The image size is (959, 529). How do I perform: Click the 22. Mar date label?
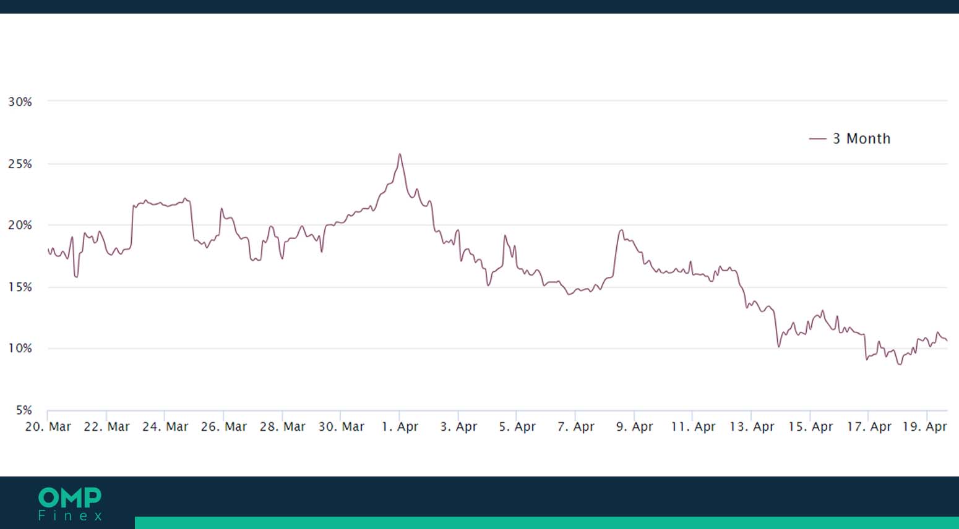click(x=106, y=427)
